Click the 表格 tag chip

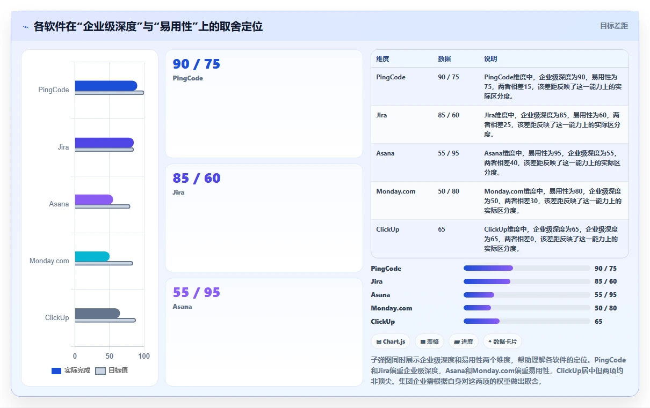pos(429,342)
